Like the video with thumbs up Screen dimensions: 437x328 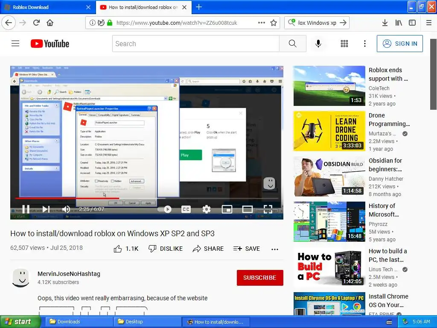click(126, 249)
